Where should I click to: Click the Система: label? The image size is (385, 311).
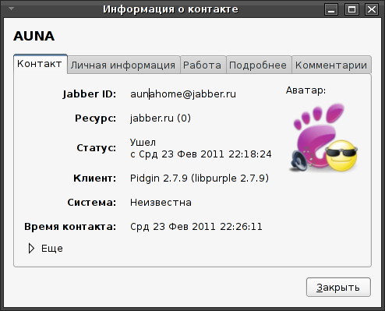point(92,203)
